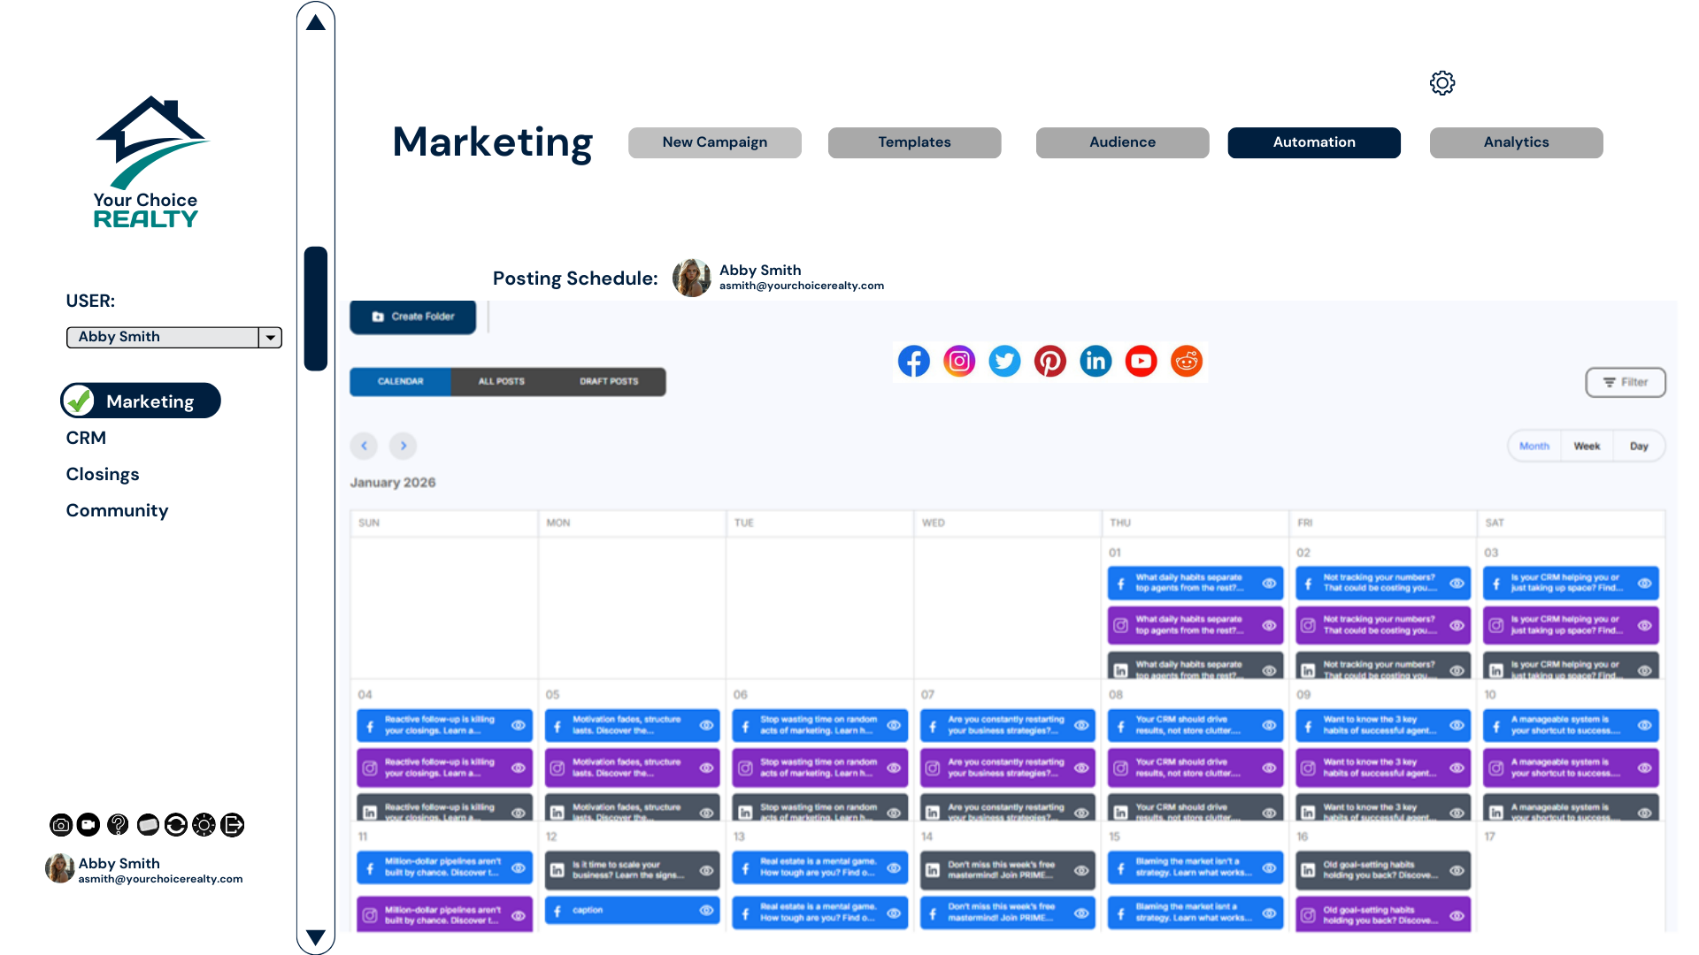Toggle eye on Jan 14 LinkedIn mastermind post

coord(1081,870)
